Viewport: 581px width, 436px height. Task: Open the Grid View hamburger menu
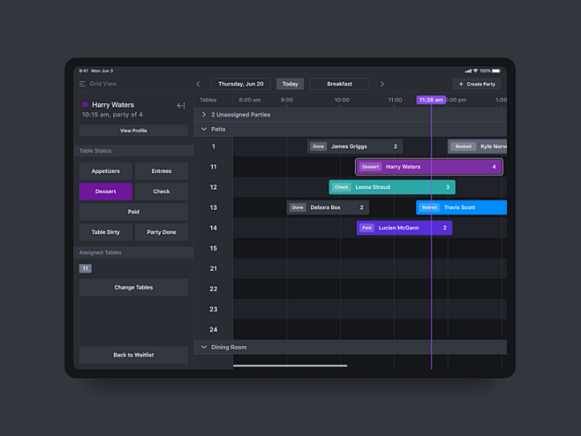pos(82,84)
